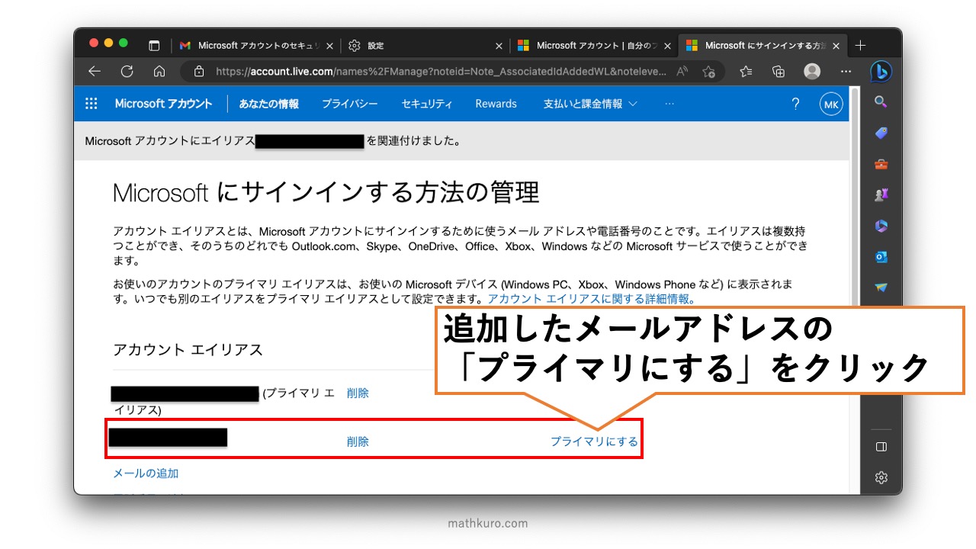976x549 pixels.
Task: Add page to favorites with star-plus icon
Action: pyautogui.click(x=709, y=71)
